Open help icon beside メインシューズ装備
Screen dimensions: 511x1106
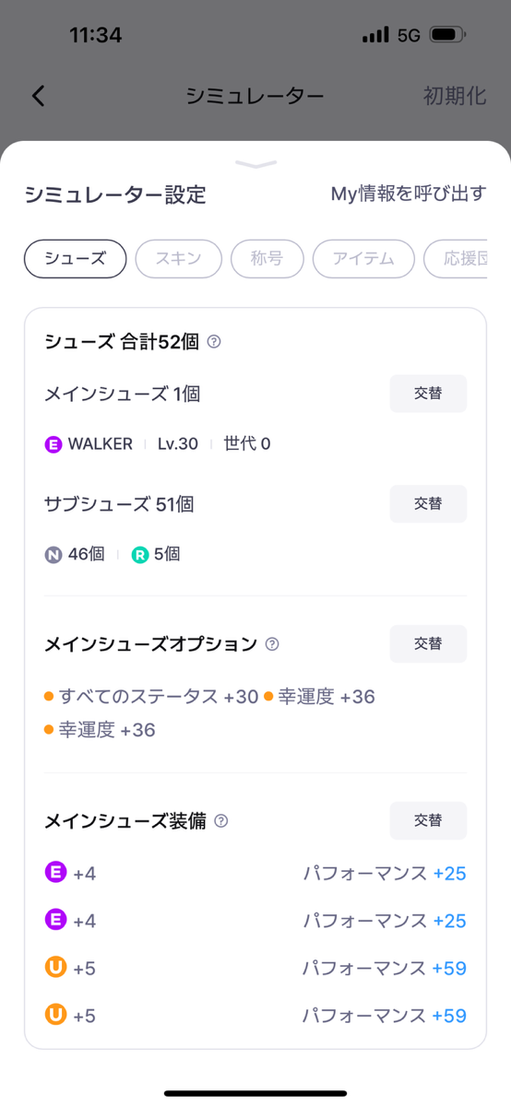220,820
